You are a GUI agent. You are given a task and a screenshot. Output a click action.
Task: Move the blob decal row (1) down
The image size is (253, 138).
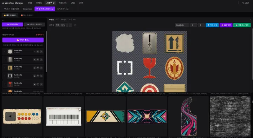tap(38, 52)
